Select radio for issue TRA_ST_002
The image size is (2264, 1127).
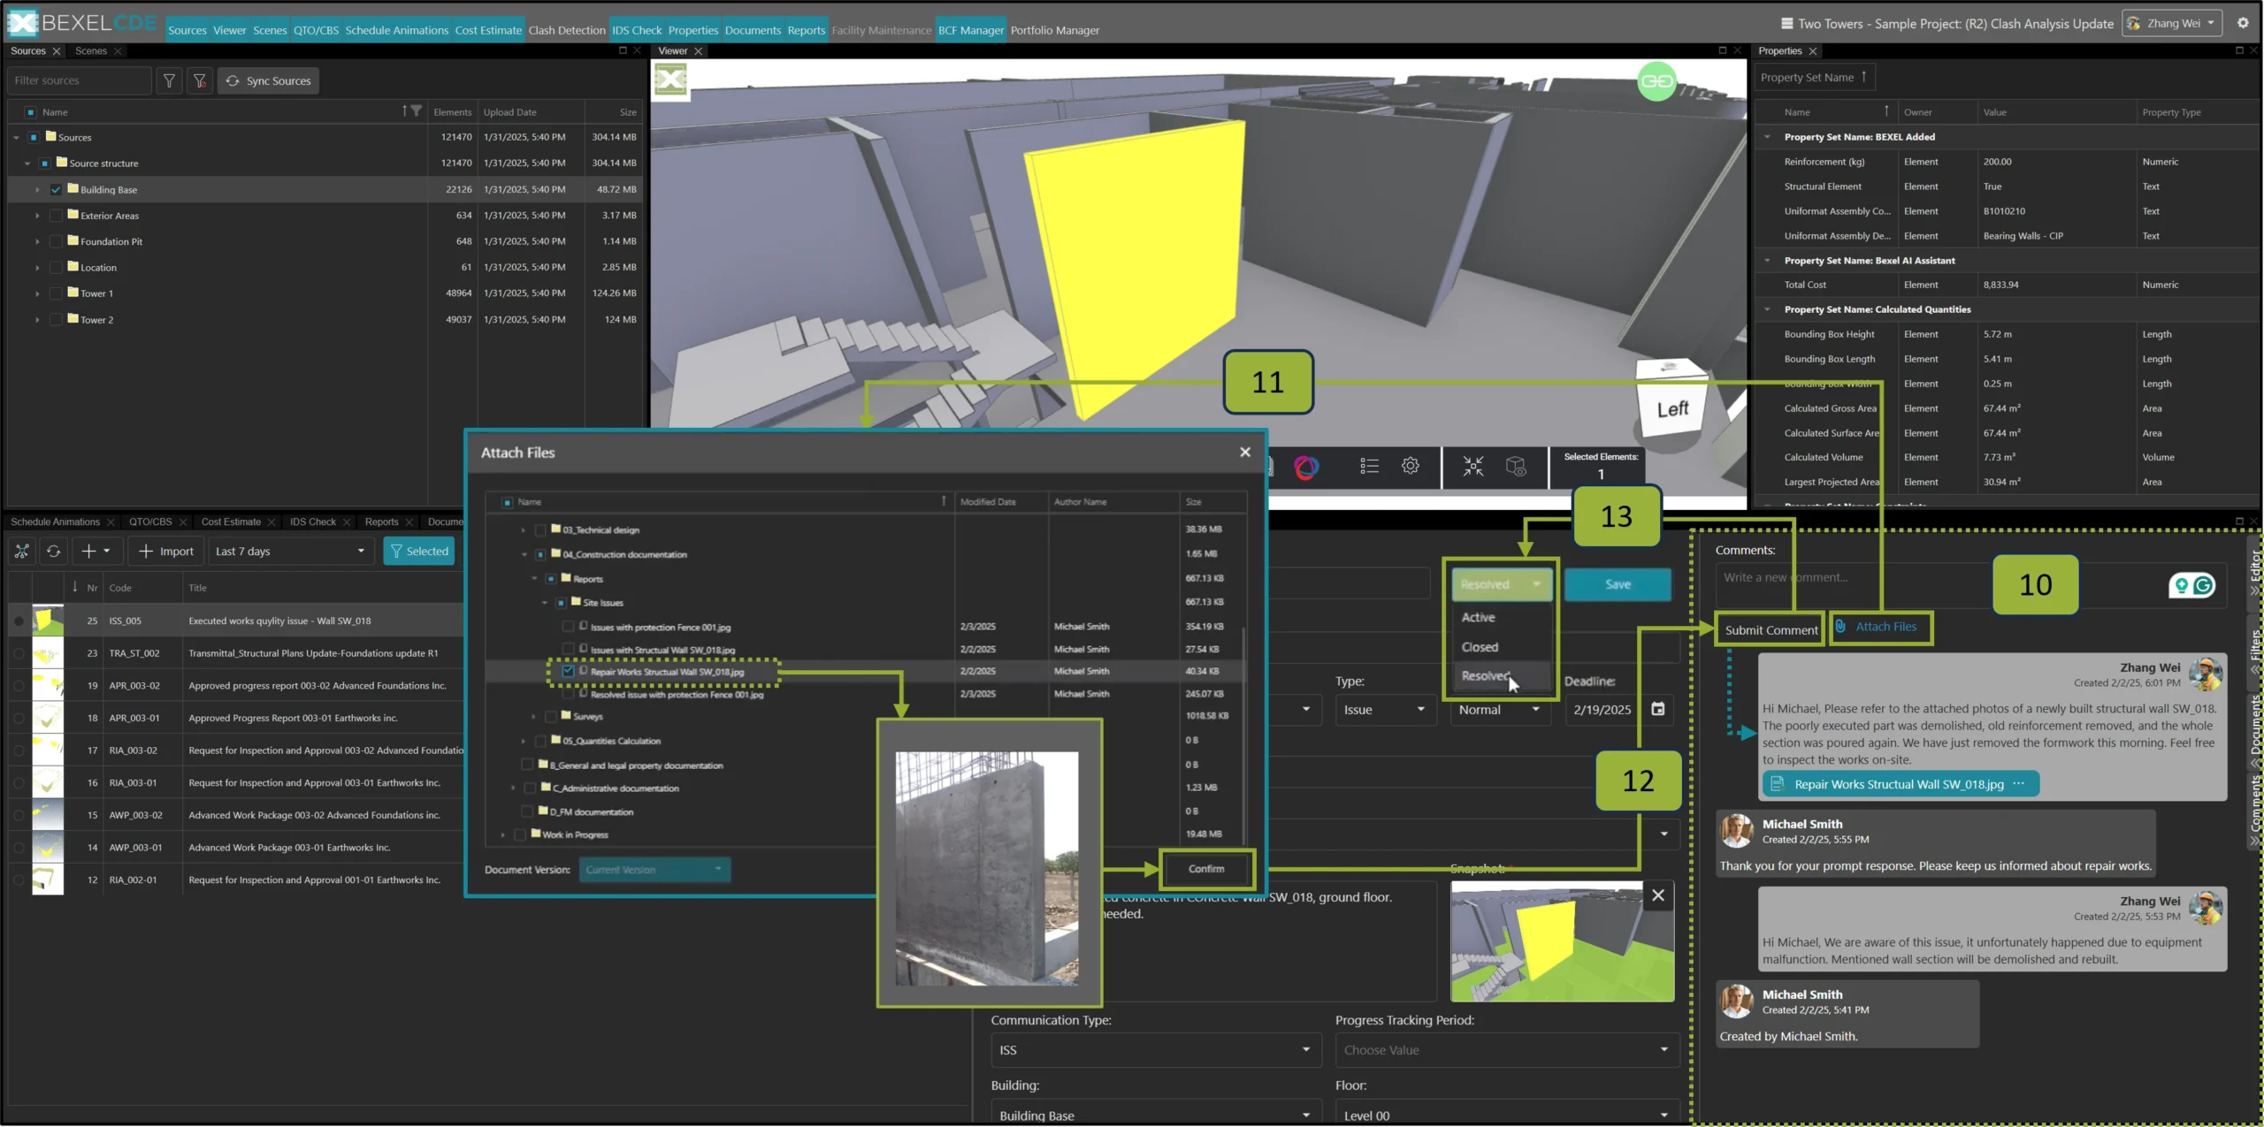tap(19, 653)
